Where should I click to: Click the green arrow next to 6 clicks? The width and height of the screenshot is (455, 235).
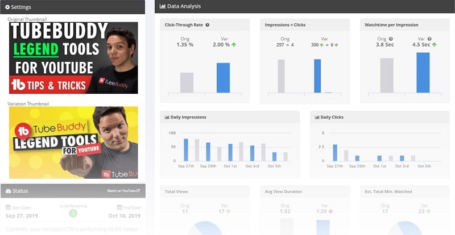[336, 45]
